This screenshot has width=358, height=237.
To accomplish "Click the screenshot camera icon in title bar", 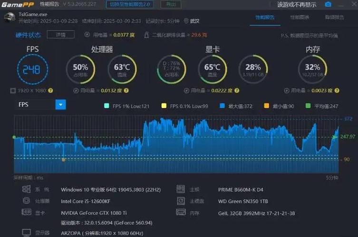I will (328, 4).
